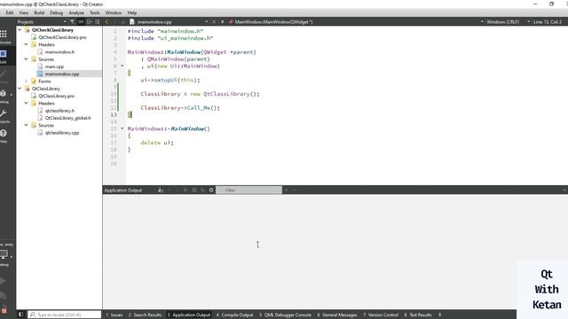Select qtclasslibrary.cpp source file
Viewport: 568px width, 319px height.
click(x=62, y=133)
